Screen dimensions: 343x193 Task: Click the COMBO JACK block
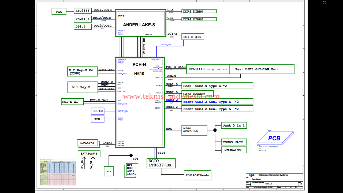pos(234,142)
